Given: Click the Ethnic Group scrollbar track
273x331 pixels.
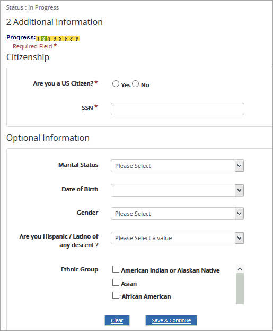Looking at the screenshot, I should pyautogui.click(x=240, y=288).
